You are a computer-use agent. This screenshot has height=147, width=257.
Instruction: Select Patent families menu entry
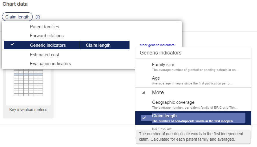44,27
